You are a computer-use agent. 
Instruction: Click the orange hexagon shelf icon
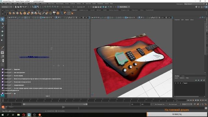pos(58,13)
